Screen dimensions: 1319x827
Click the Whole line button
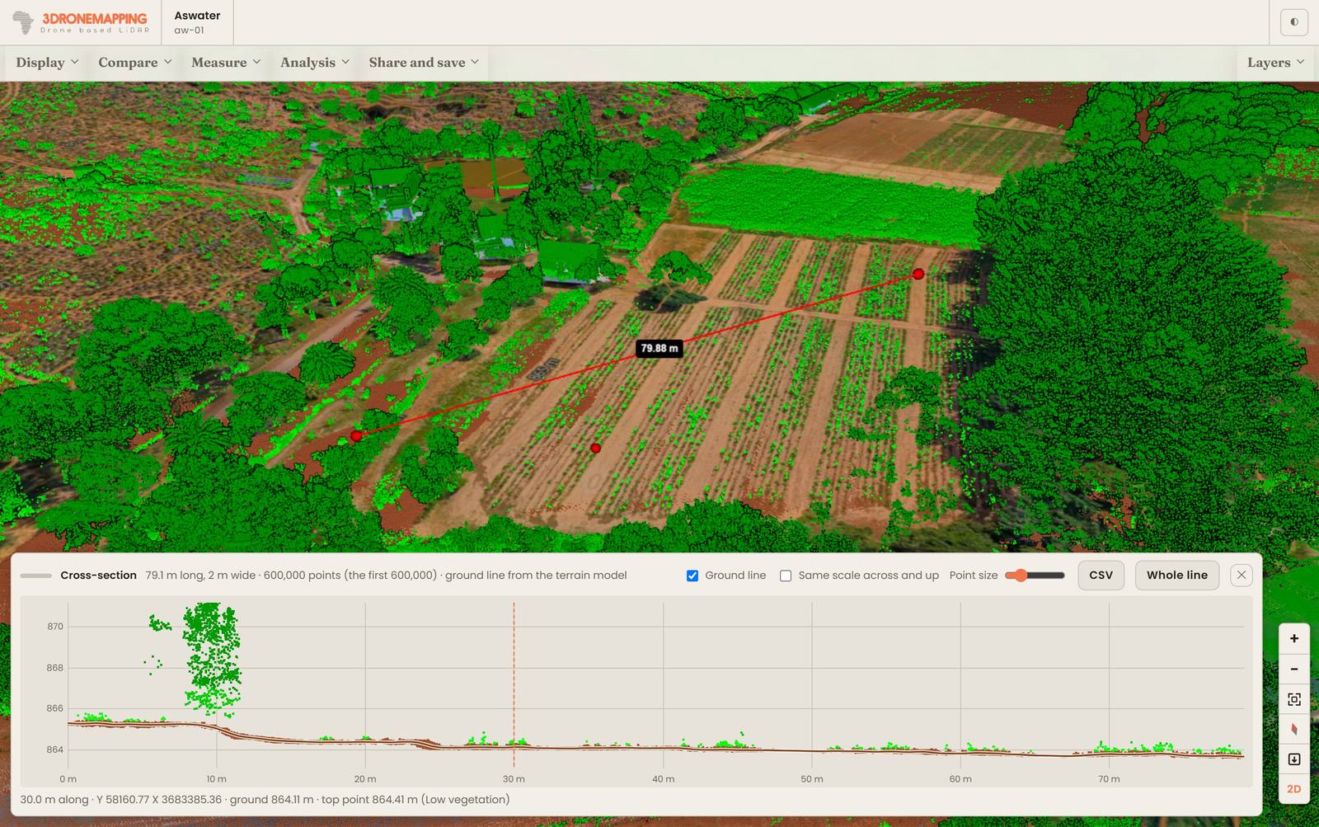[x=1176, y=576]
